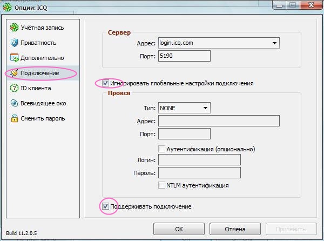Click the window-plus icon beside Дополнительно
Viewport: 324px width, 241px height.
pos(14,58)
